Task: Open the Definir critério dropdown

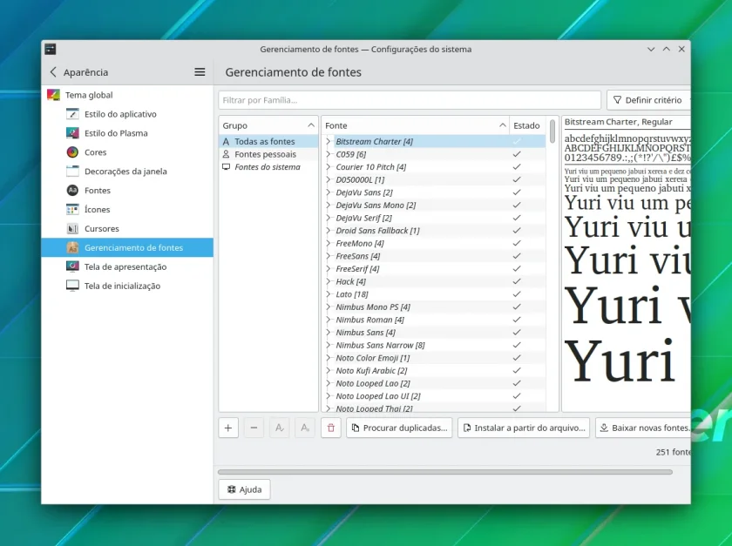Action: pos(648,100)
